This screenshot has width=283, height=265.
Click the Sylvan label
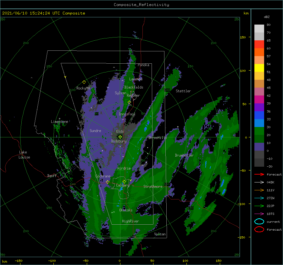click(x=120, y=93)
